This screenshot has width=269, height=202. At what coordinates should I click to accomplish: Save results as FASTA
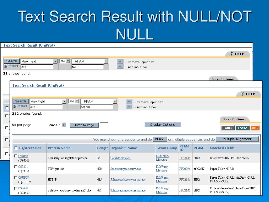click(242, 128)
